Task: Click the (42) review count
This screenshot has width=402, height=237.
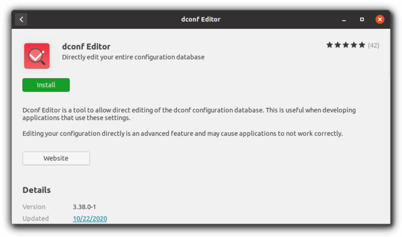Action: [373, 45]
